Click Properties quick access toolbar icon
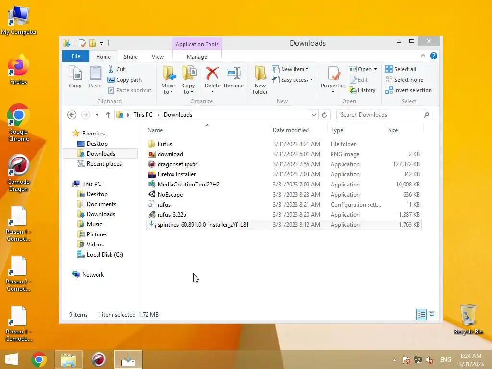 click(x=82, y=43)
